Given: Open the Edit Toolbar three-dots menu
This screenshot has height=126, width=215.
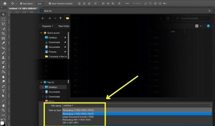Looking at the screenshot, I should [x=3, y=115].
